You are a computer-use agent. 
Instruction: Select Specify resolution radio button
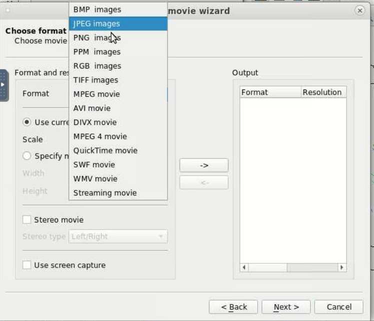(x=26, y=156)
